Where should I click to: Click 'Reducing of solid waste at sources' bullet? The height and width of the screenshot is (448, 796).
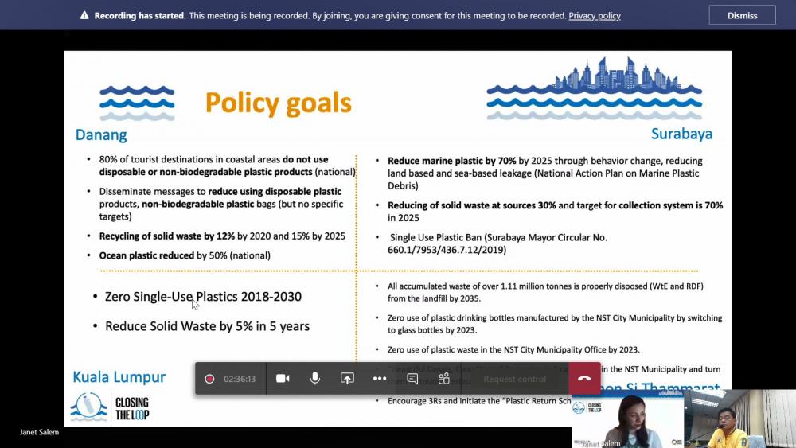[556, 212]
